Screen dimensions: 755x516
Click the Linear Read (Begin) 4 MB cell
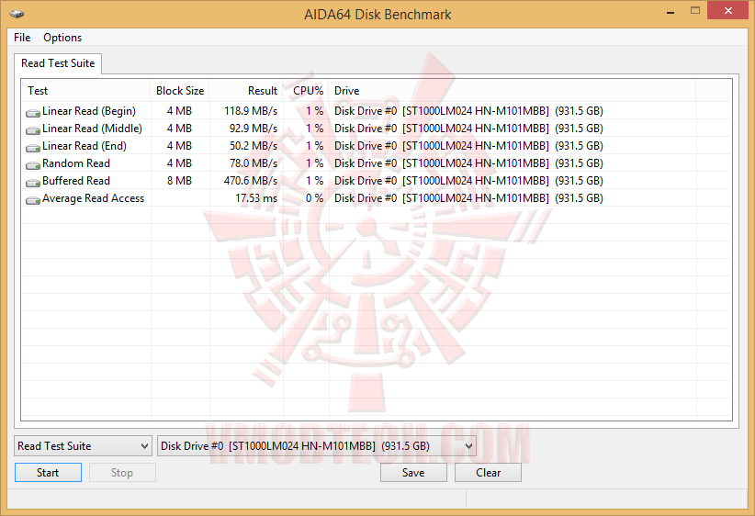tap(180, 111)
